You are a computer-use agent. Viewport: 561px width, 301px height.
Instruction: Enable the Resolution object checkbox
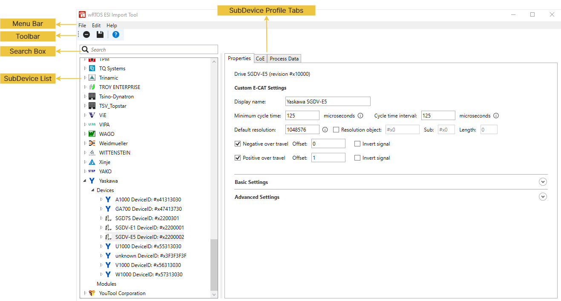pos(336,130)
